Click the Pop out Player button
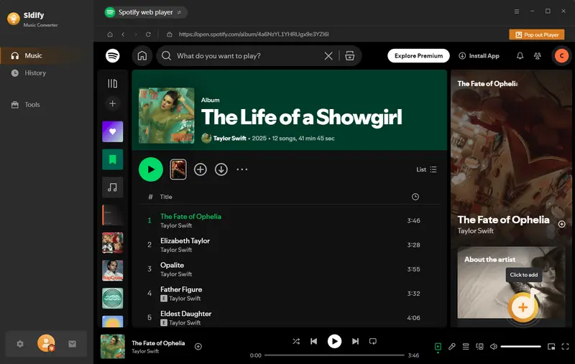This screenshot has height=364, width=575. click(x=536, y=34)
